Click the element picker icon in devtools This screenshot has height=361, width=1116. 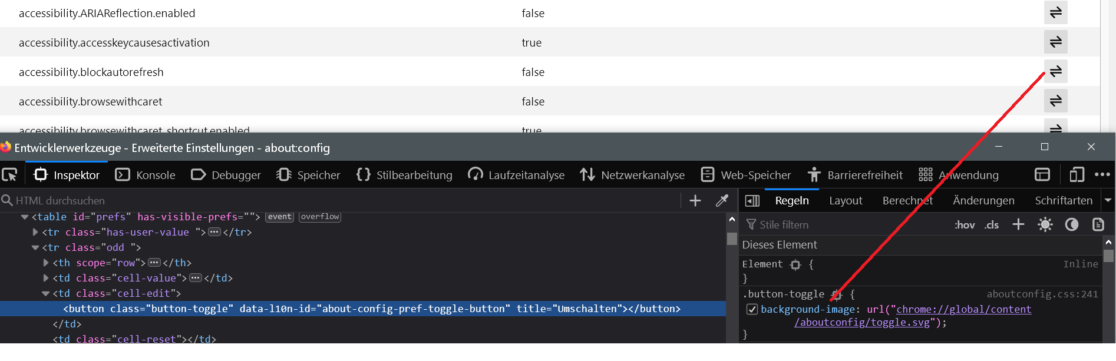(9, 175)
